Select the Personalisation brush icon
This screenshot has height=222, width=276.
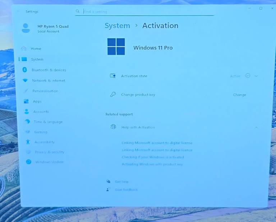(x=26, y=91)
